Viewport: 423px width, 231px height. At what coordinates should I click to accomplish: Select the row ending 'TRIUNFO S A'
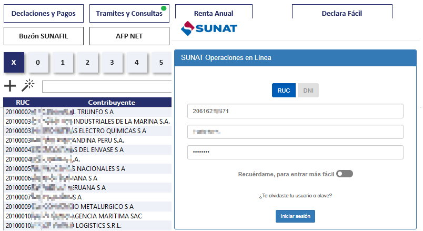click(87, 112)
